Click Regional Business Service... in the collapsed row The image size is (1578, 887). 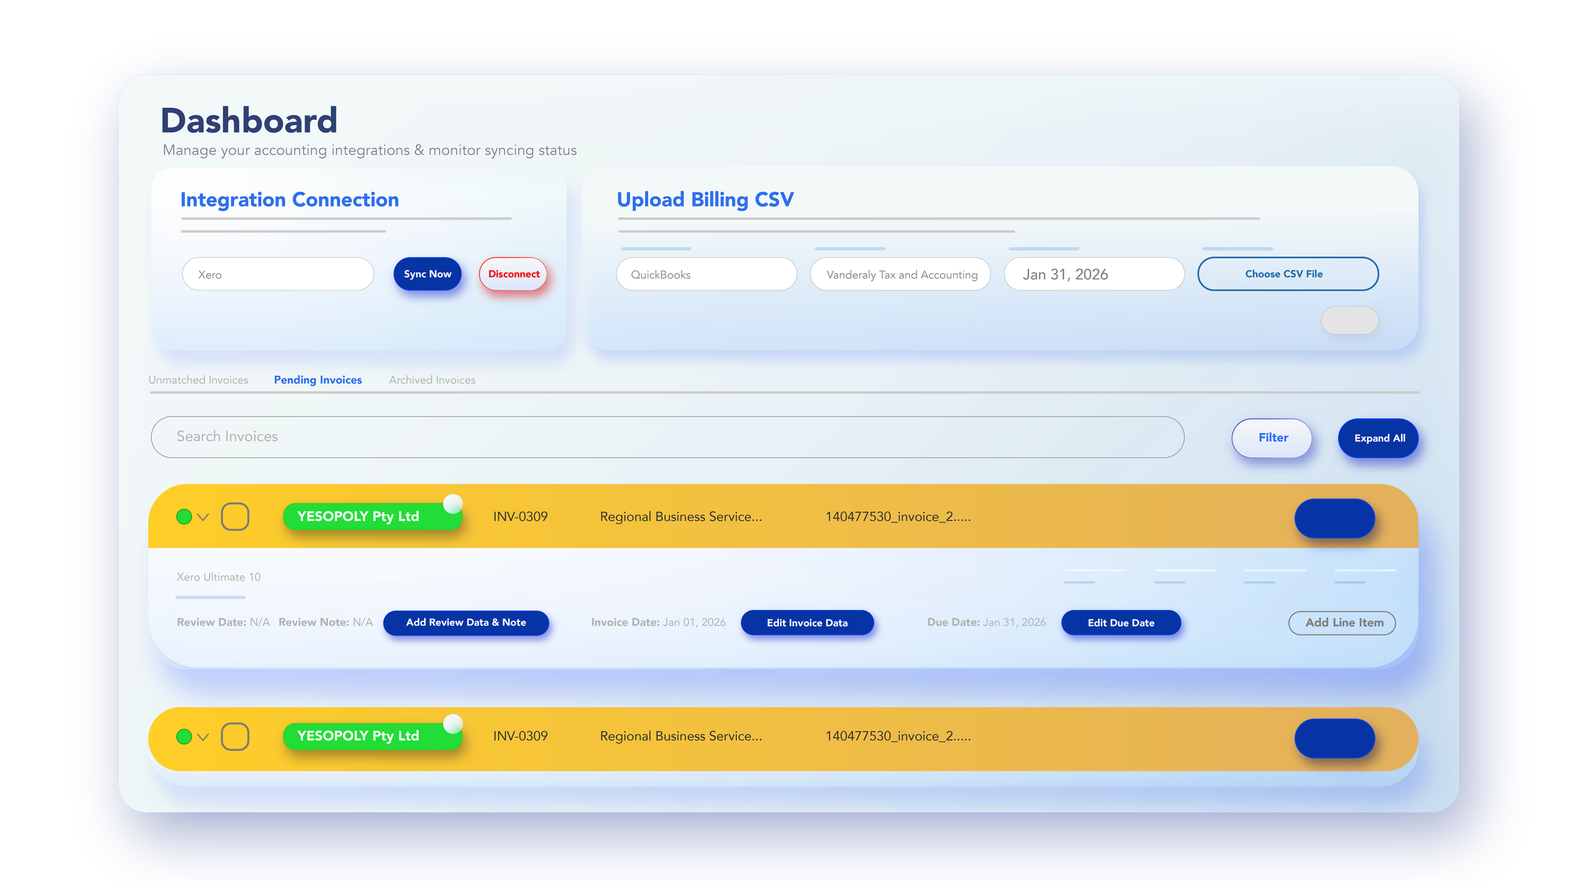pos(681,736)
